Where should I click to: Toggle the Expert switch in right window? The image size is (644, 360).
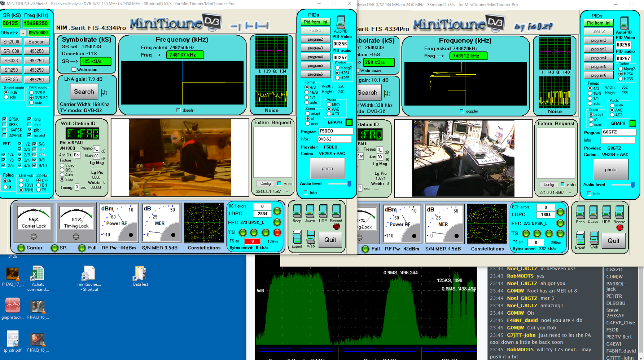tap(580, 238)
